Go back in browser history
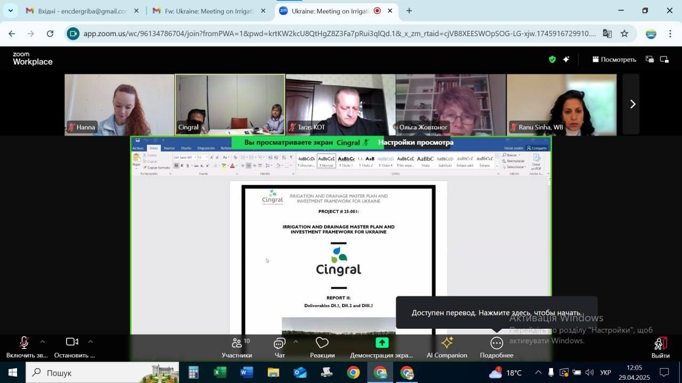 (12, 34)
